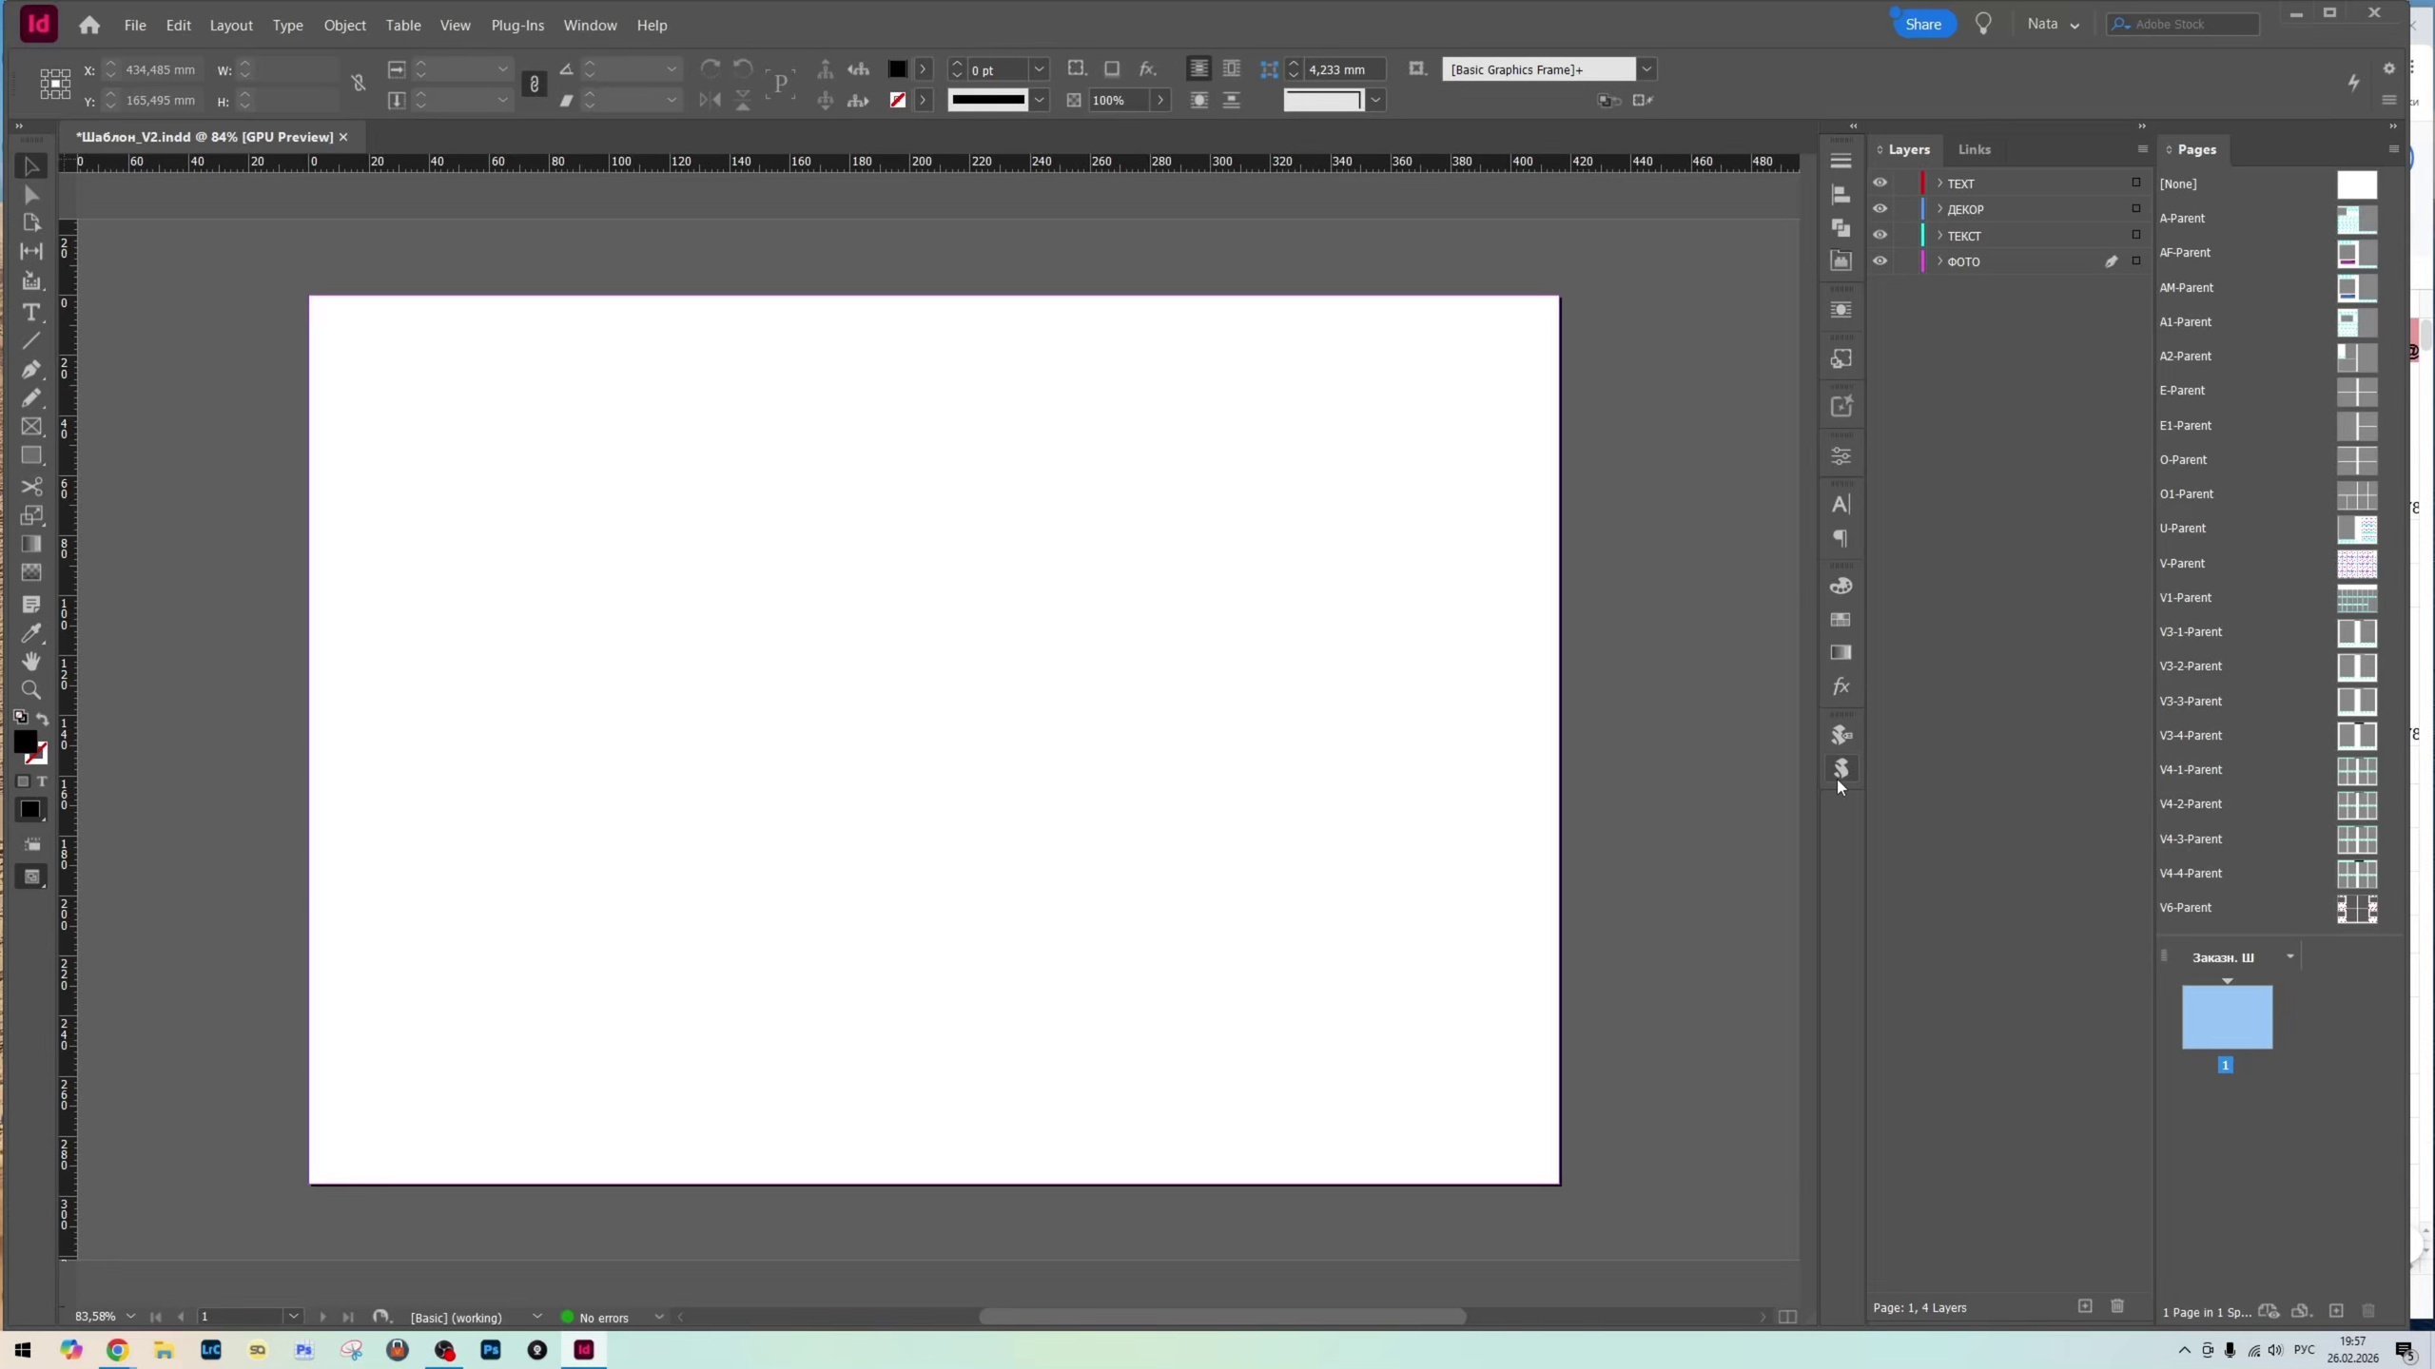Swap fill and stroke colors
Viewport: 2435px width, 1369px height.
43,719
